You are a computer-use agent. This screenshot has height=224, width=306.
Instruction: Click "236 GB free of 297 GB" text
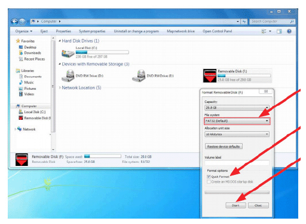tap(91, 57)
